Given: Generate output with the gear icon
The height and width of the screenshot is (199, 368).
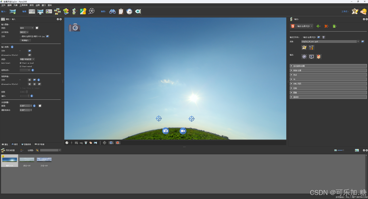Looking at the screenshot, I should pyautogui.click(x=304, y=57).
